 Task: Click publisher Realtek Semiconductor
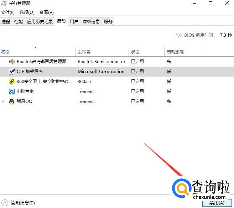click(x=102, y=62)
